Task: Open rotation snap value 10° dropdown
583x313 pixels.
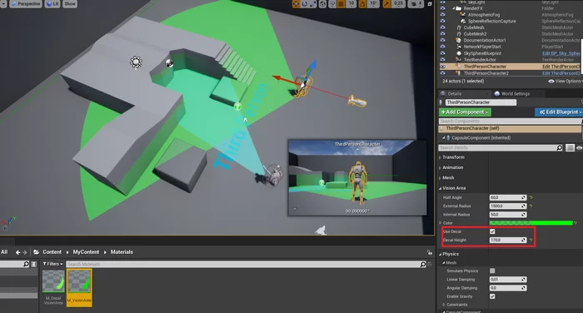Action: coord(373,3)
